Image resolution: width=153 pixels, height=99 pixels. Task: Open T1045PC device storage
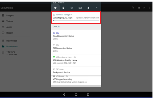click(15, 53)
